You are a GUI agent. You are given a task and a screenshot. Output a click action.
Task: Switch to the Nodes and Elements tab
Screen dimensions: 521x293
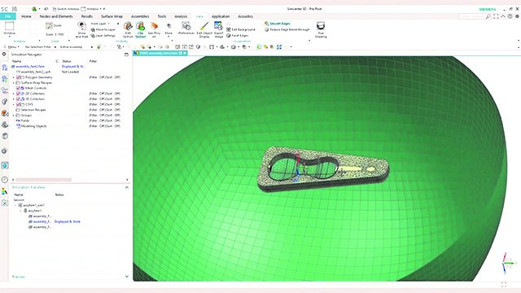(56, 16)
